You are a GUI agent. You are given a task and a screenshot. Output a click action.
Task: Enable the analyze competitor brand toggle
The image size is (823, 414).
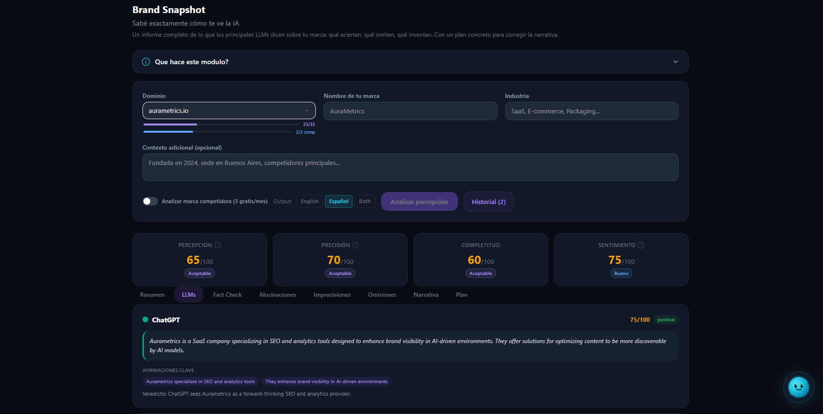tap(150, 201)
